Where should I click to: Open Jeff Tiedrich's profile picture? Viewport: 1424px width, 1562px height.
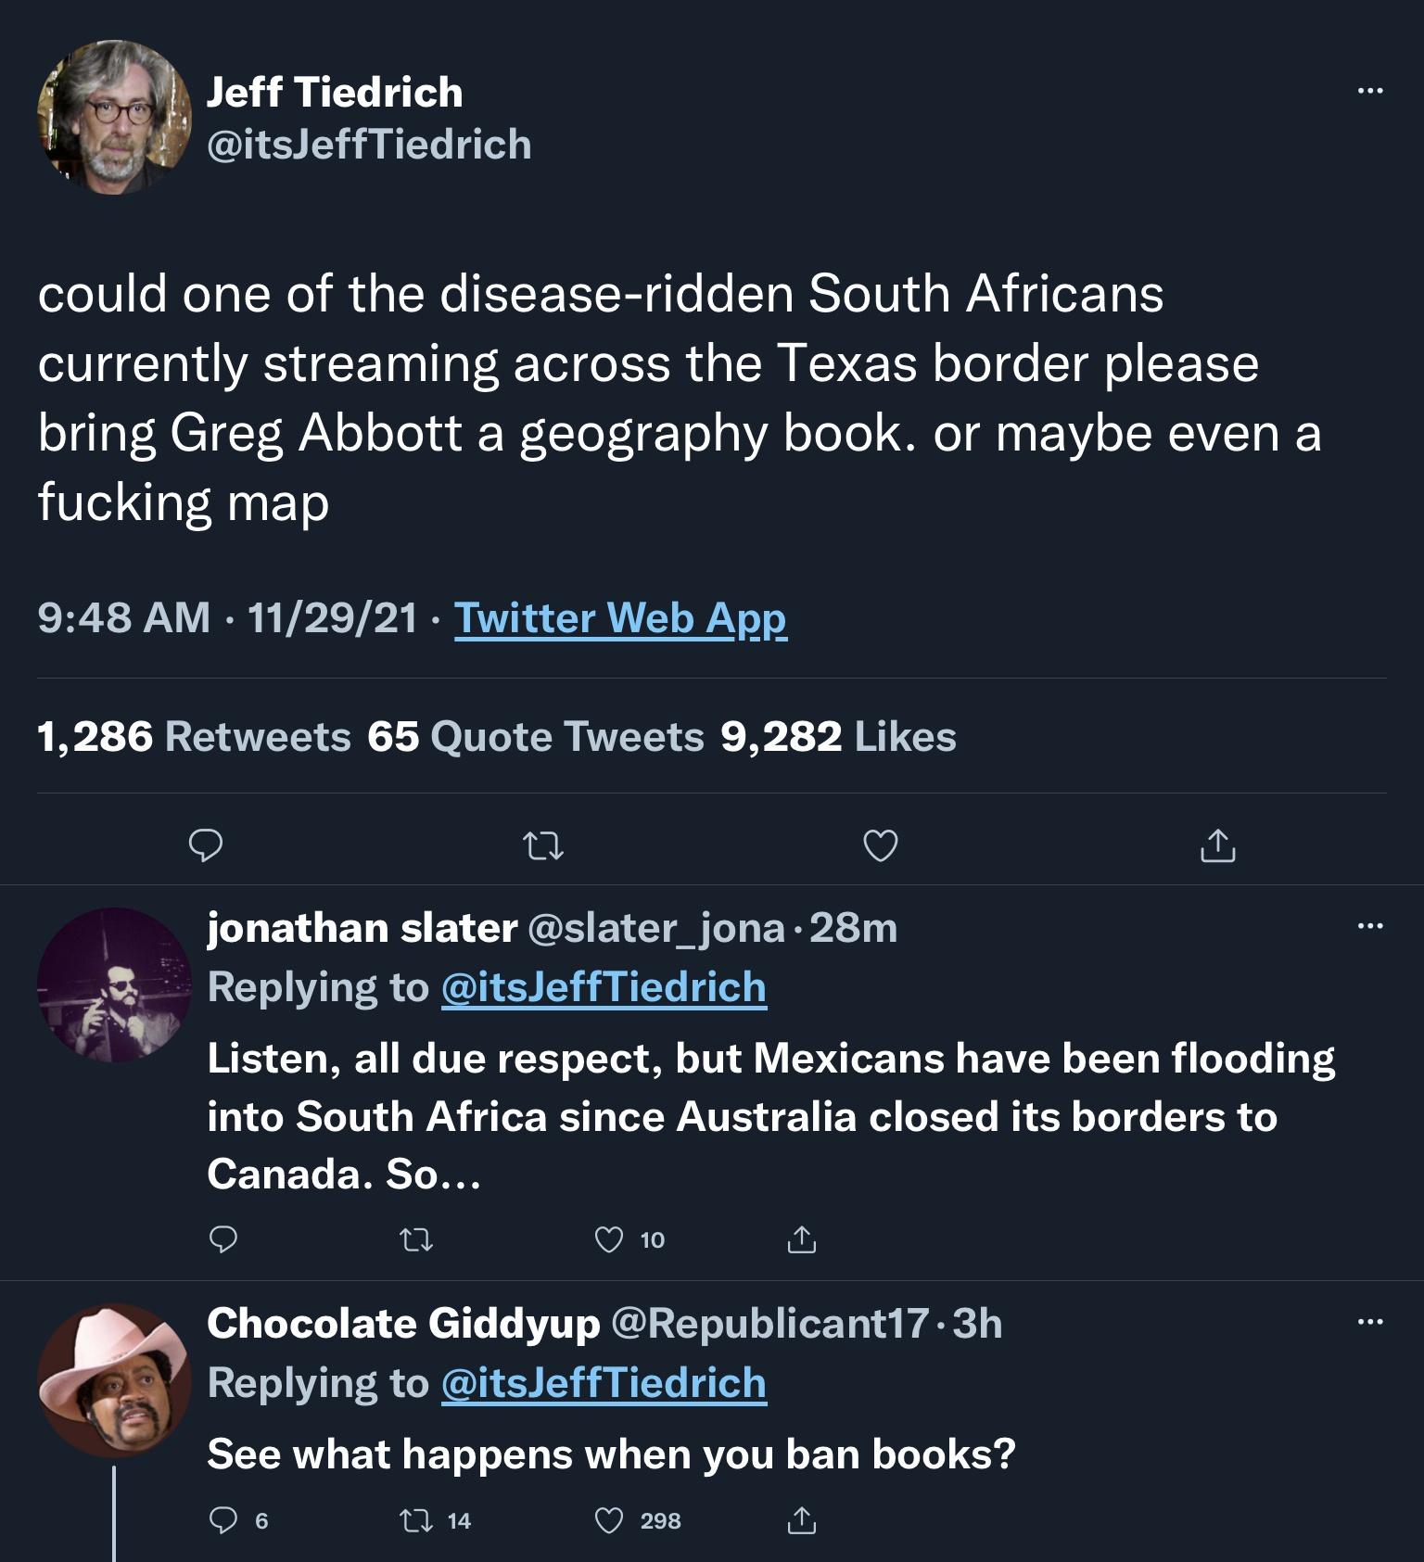pyautogui.click(x=114, y=117)
